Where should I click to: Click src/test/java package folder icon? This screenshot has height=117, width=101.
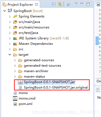15,33
